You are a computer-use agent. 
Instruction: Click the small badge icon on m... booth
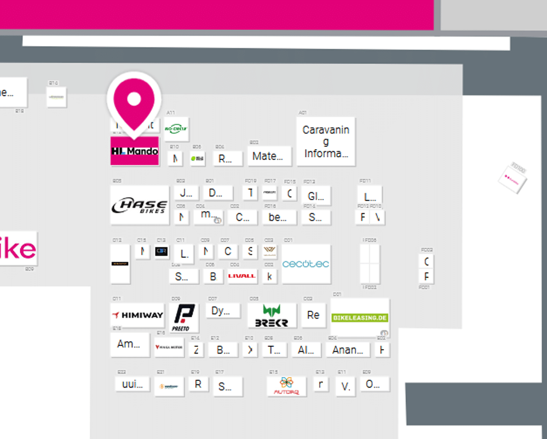tap(218, 221)
